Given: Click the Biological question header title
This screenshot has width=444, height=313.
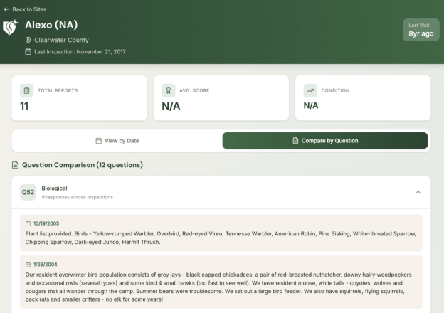Looking at the screenshot, I should [54, 188].
